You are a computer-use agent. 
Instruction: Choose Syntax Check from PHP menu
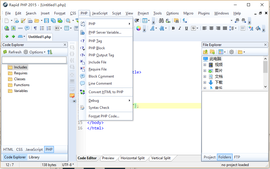point(99,108)
